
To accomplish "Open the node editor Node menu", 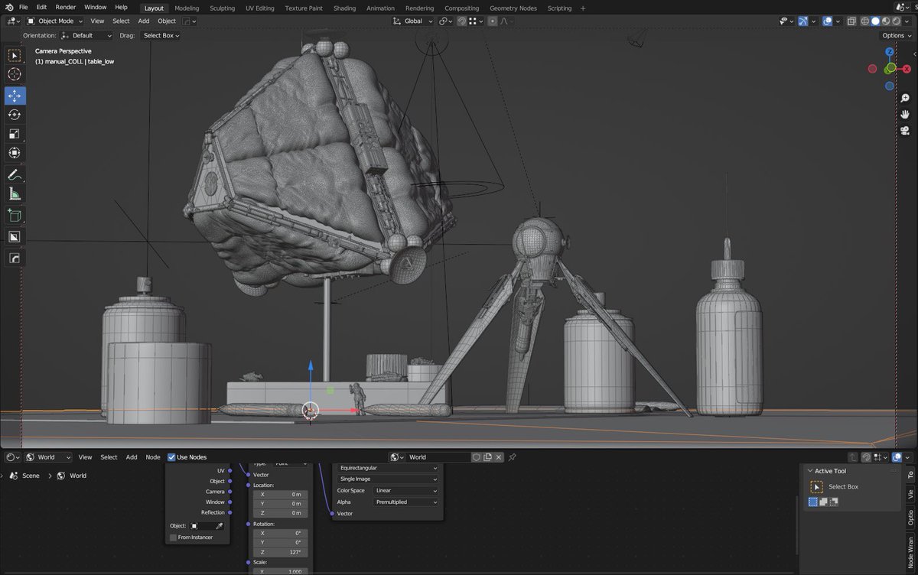I will [x=153, y=457].
